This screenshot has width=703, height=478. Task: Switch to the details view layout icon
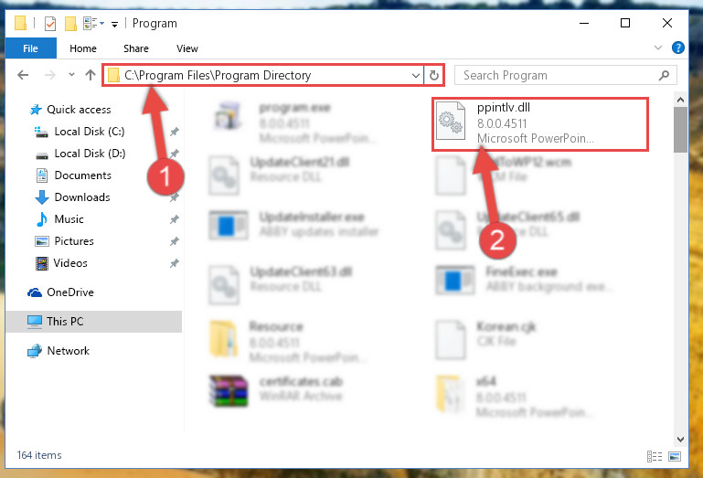[x=655, y=456]
